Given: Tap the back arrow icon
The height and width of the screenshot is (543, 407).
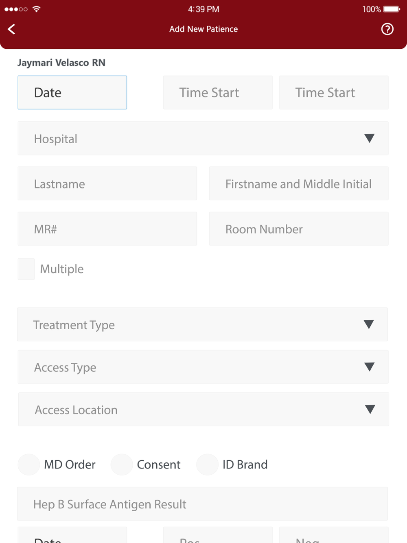Looking at the screenshot, I should pos(11,29).
